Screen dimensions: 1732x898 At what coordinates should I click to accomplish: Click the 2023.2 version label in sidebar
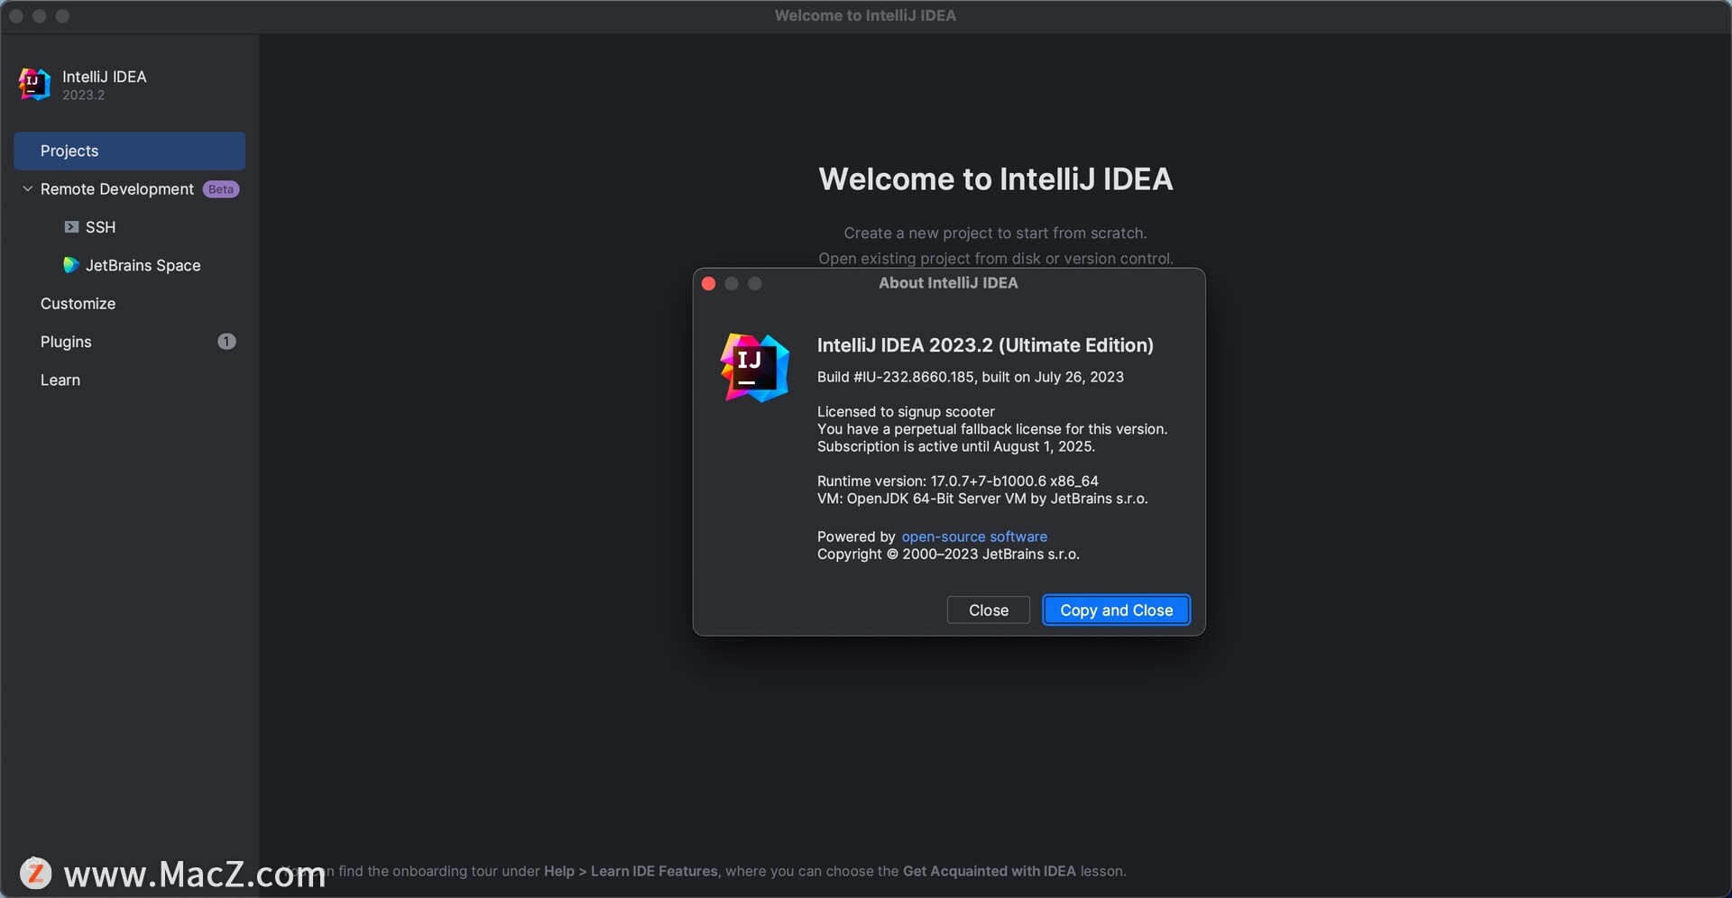tap(83, 96)
